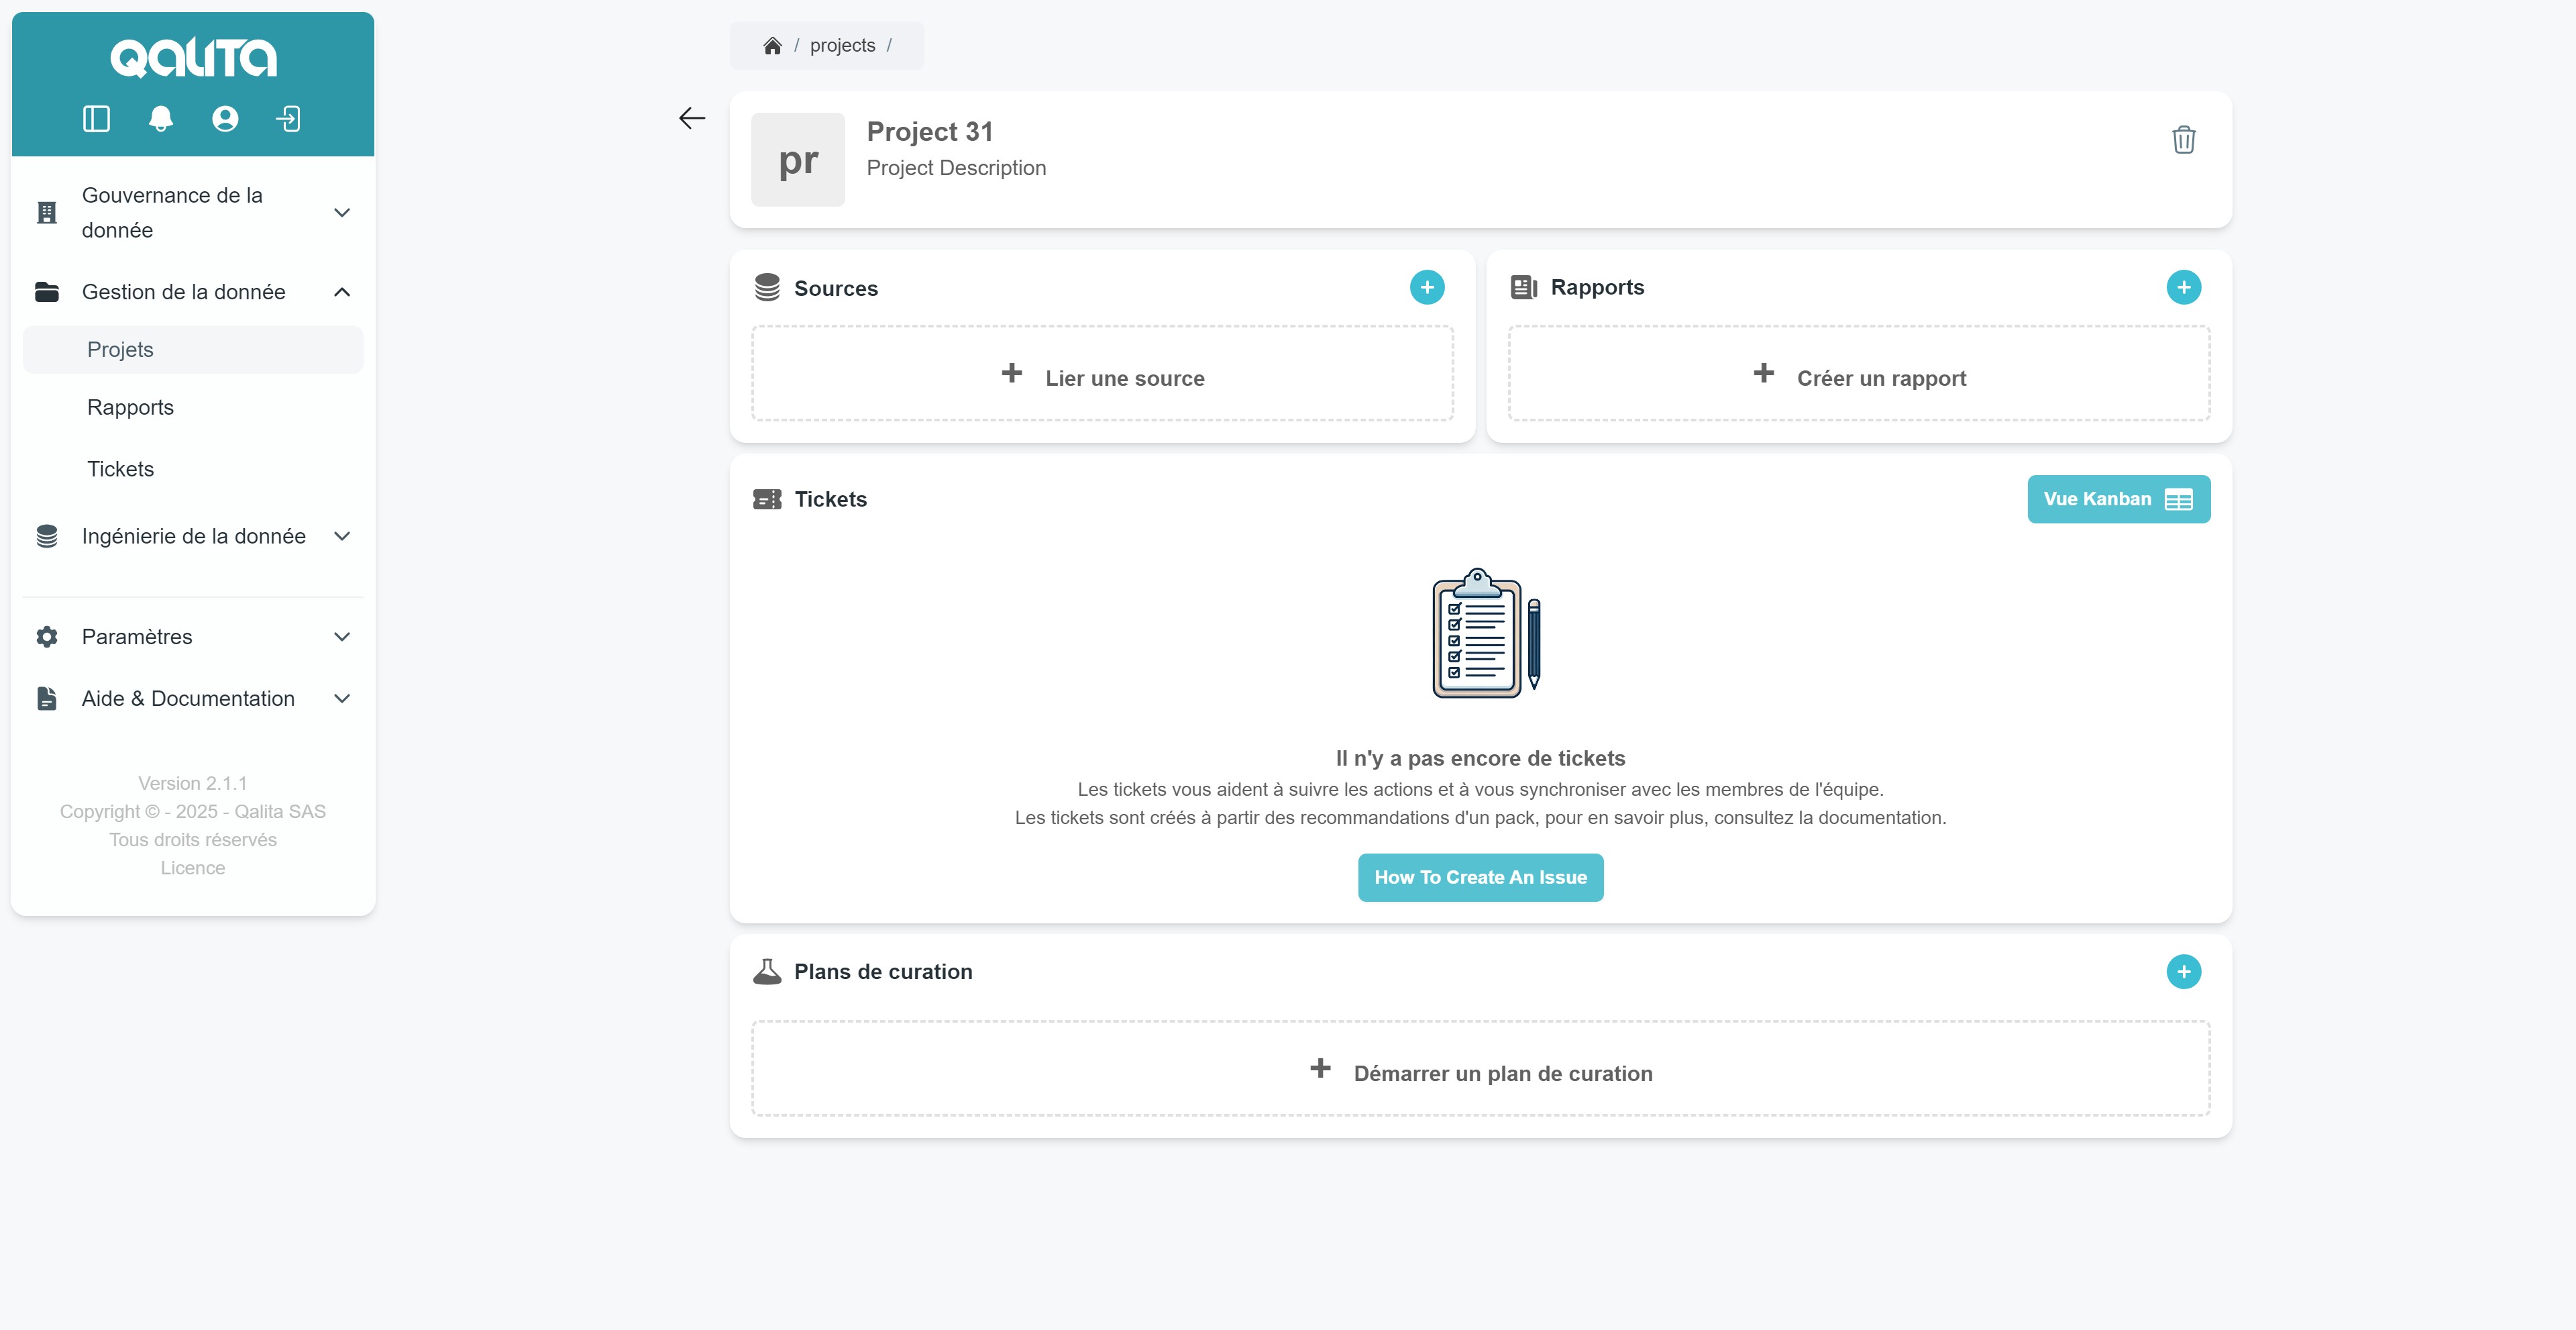Select the Paramètres label
Screen dimensions: 2576x1330
(137, 637)
